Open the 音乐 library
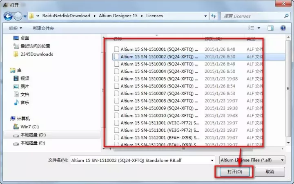294x184 pixels. 24,102
